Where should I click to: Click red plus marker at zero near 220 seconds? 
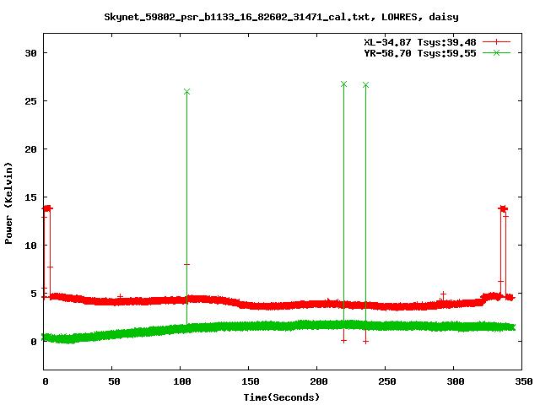point(343,341)
